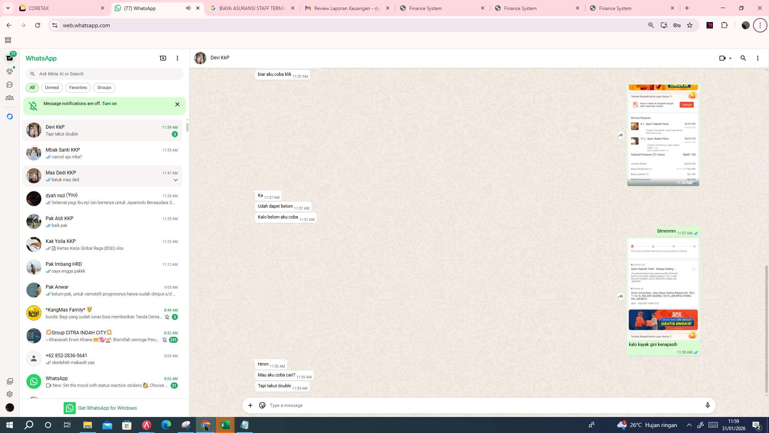This screenshot has width=769, height=433.
Task: Attach a file with the plus icon
Action: pyautogui.click(x=250, y=405)
